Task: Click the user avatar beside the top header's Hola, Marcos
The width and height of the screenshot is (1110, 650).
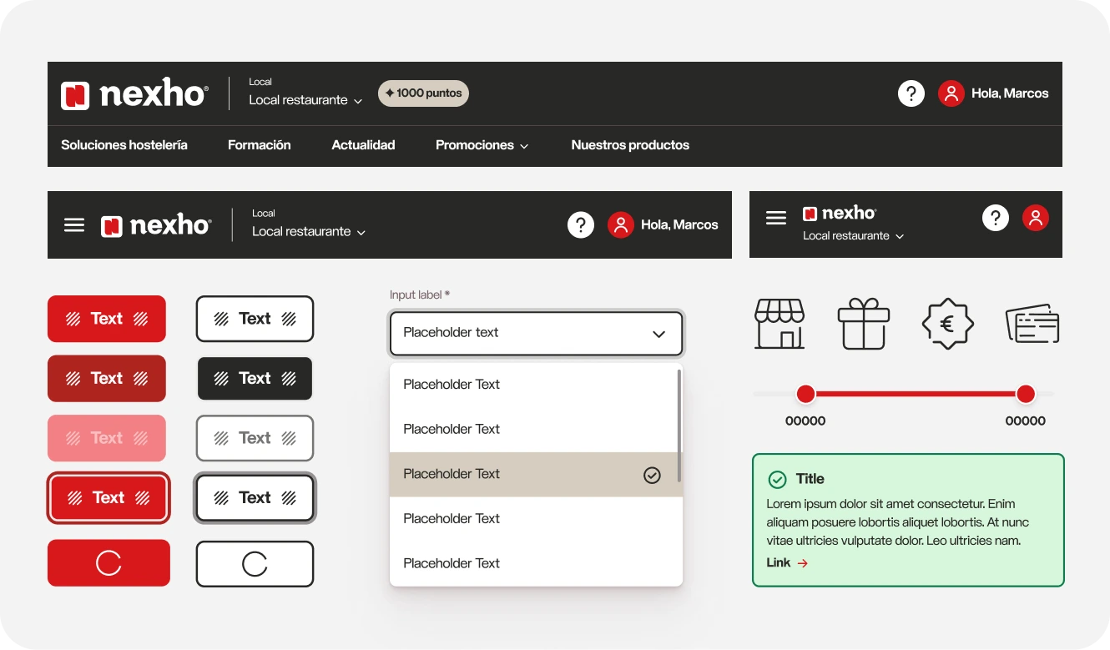Action: pos(951,93)
